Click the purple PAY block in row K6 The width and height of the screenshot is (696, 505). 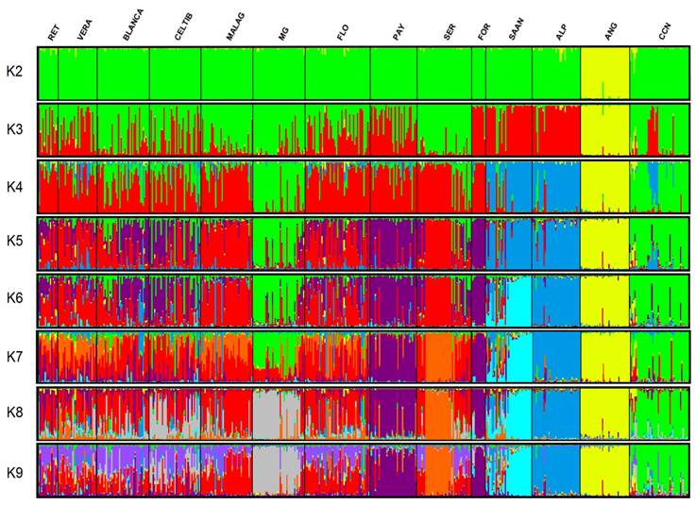pos(394,300)
